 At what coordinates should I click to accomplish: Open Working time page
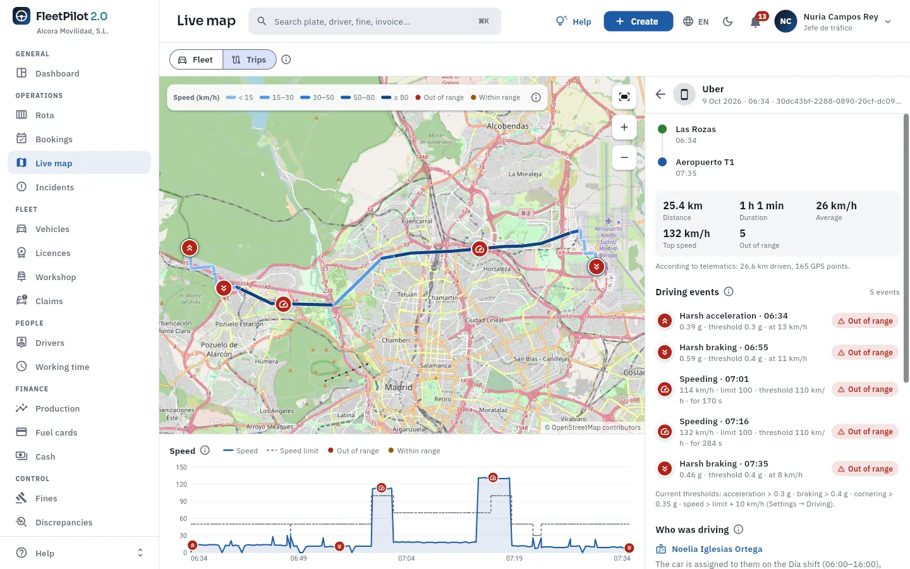pos(80,367)
